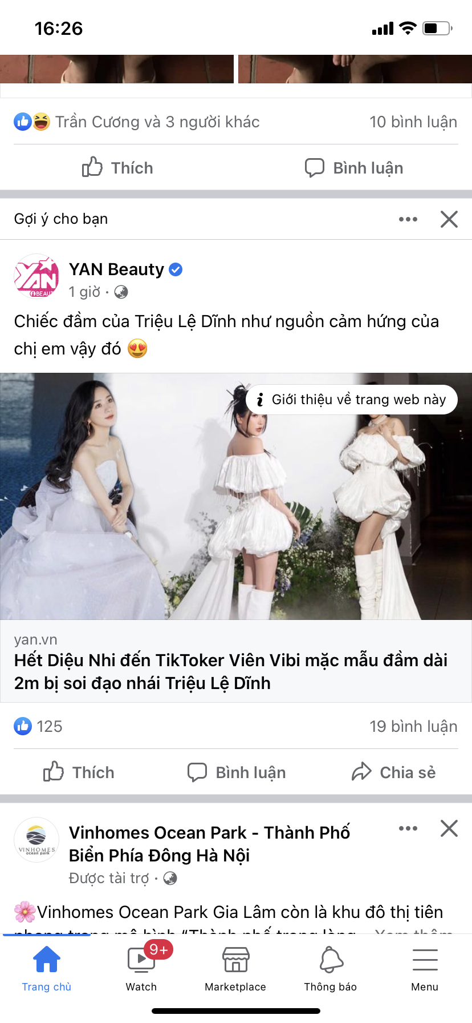Comment on the top post with Bình luận
The width and height of the screenshot is (472, 1023).
tap(354, 168)
